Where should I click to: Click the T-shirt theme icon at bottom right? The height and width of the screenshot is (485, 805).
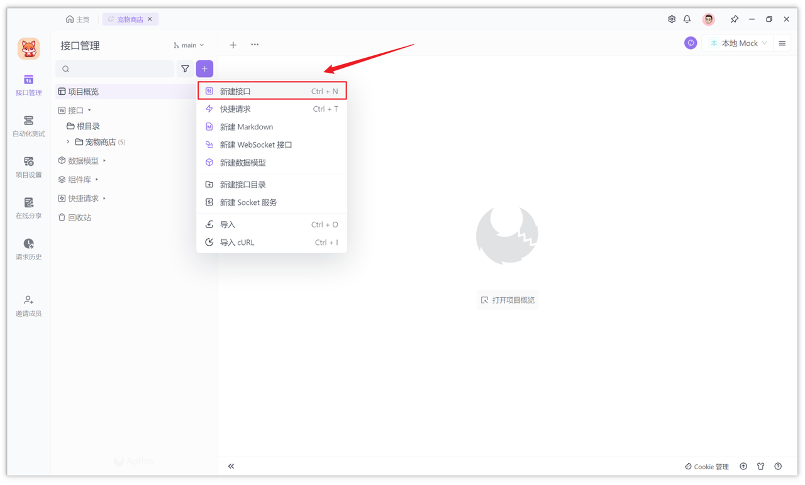tap(760, 466)
